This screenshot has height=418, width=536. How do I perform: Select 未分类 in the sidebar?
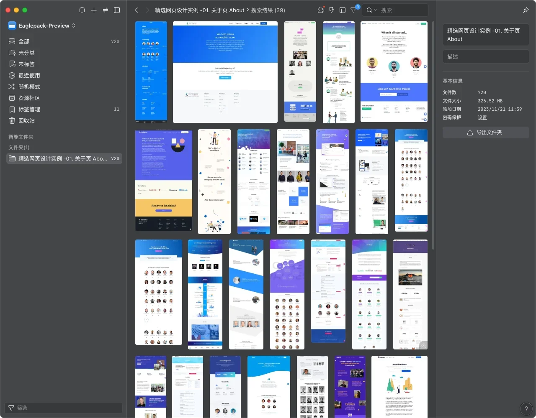click(26, 53)
